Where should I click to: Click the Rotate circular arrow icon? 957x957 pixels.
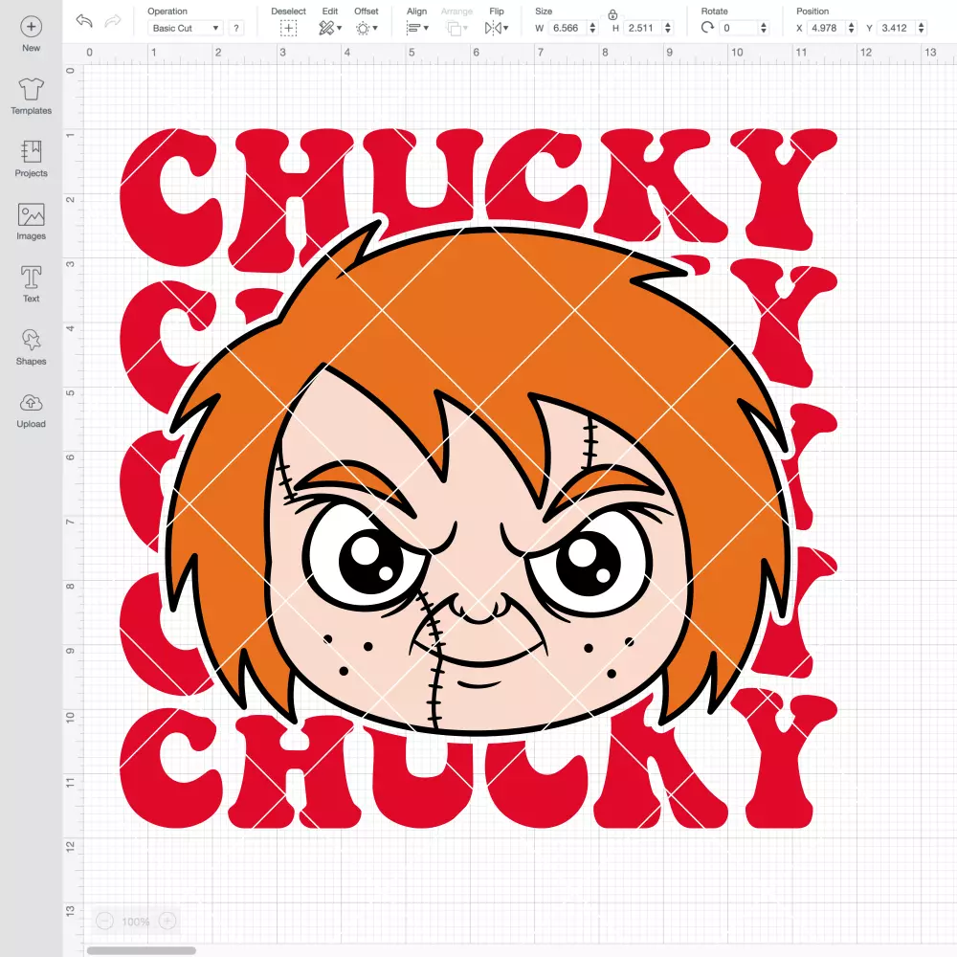707,28
